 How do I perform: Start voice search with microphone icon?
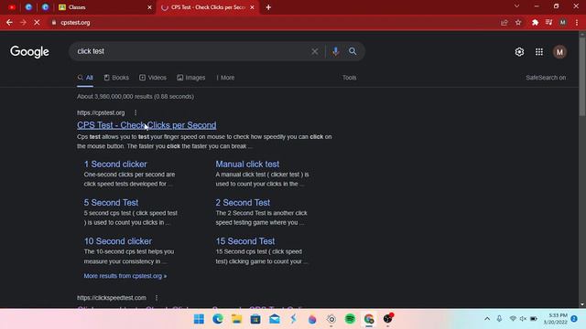tap(335, 51)
